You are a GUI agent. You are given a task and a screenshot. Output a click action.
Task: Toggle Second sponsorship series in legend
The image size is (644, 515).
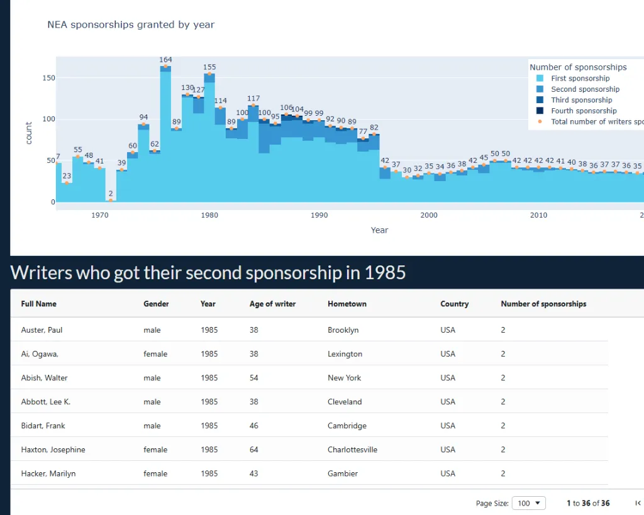[585, 89]
